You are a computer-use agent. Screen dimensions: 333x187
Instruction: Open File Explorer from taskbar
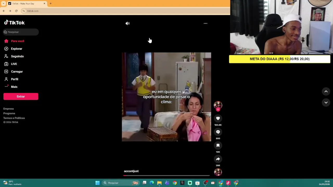(x=159, y=183)
